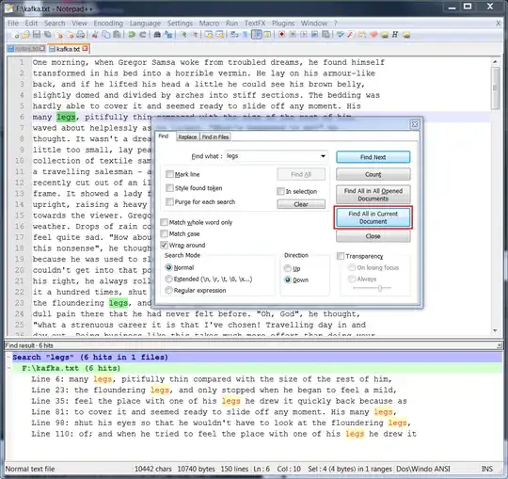Viewport: 508px width, 479px height.
Task: Click the Zoom Out toolbar icon
Action: coord(195,35)
